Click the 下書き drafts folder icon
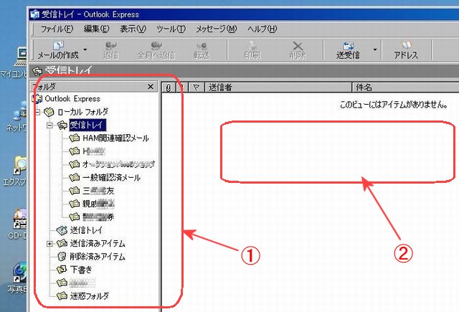The width and height of the screenshot is (459, 312). (x=62, y=270)
